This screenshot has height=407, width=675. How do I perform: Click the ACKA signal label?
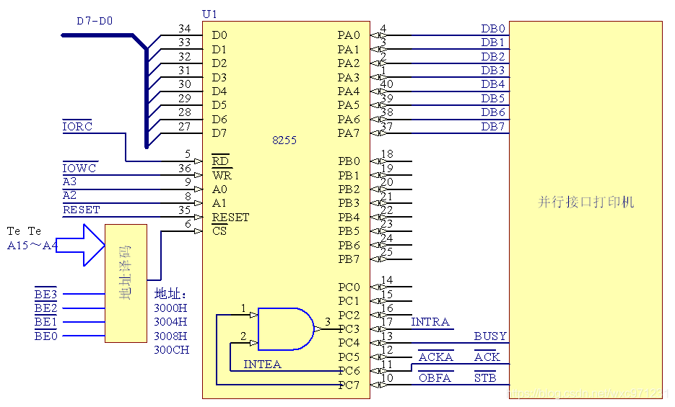coord(435,357)
